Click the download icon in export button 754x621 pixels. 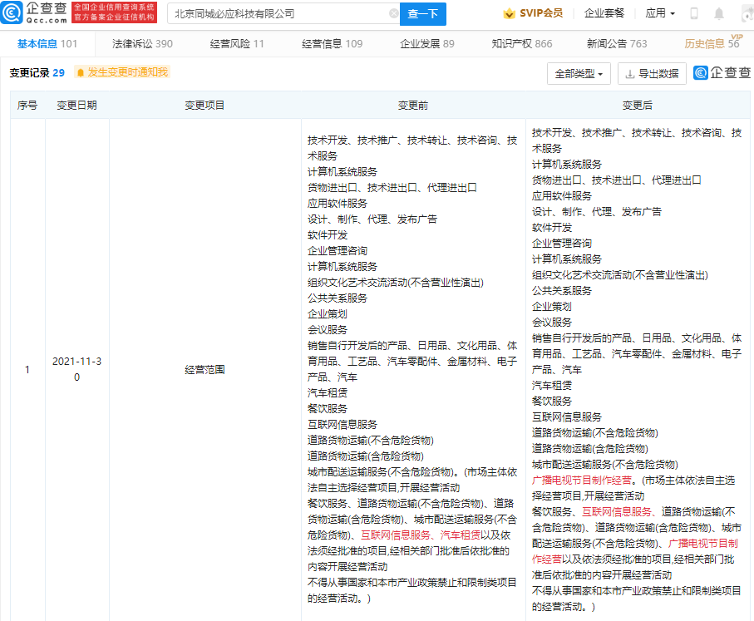(629, 74)
